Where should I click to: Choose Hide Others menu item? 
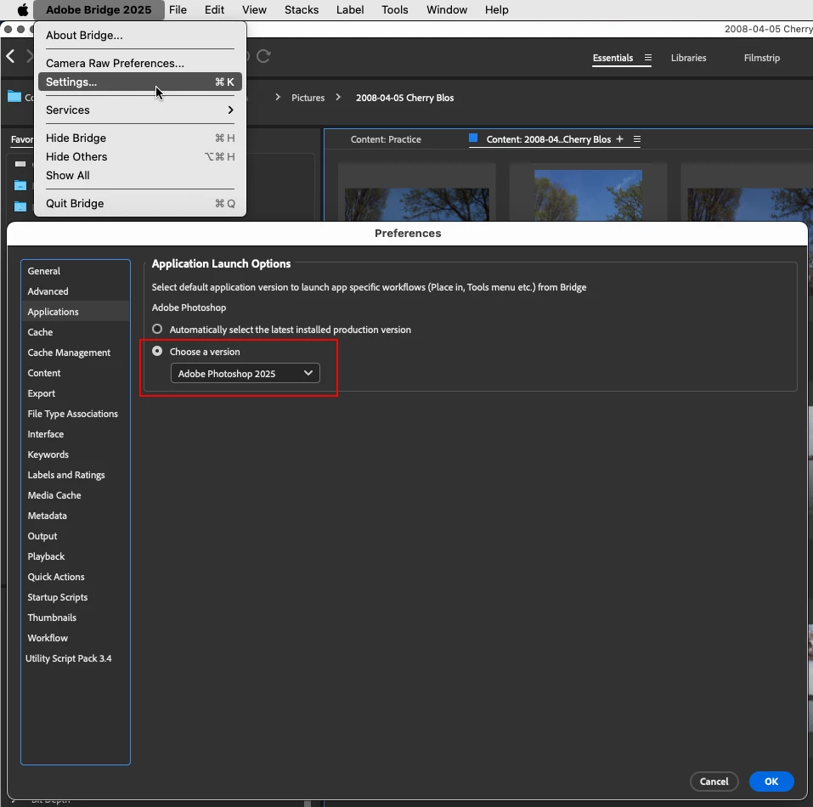(x=140, y=156)
